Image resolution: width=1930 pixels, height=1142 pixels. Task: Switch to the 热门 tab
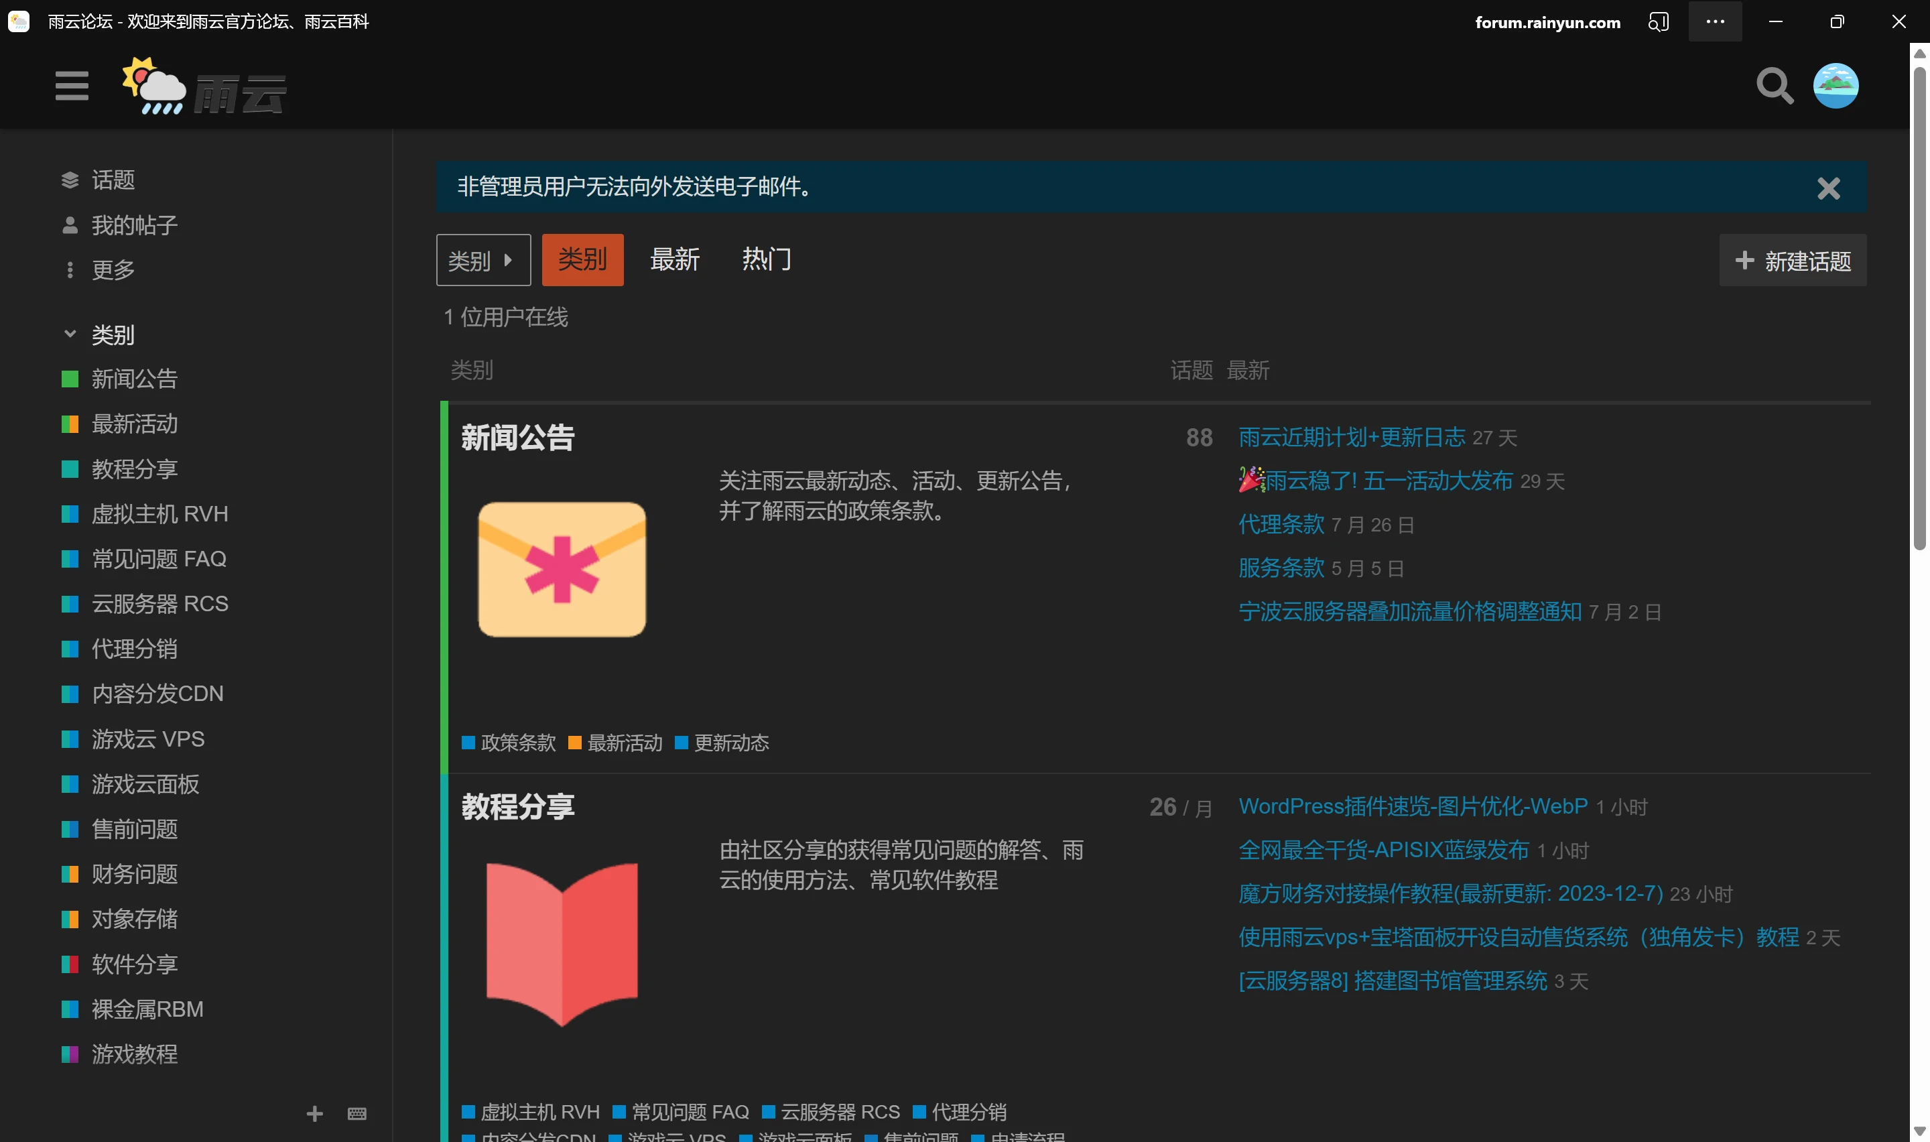tap(766, 260)
